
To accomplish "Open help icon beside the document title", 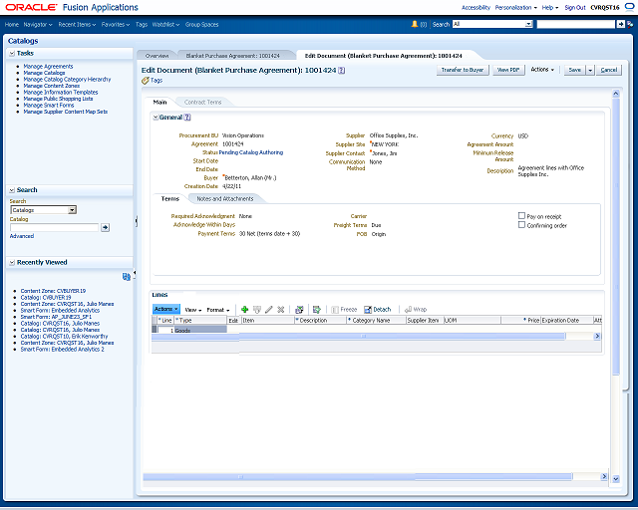I will tap(342, 71).
